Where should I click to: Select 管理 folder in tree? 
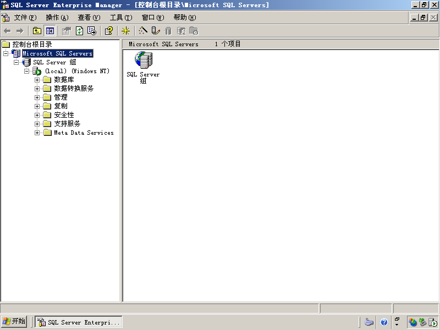(61, 97)
